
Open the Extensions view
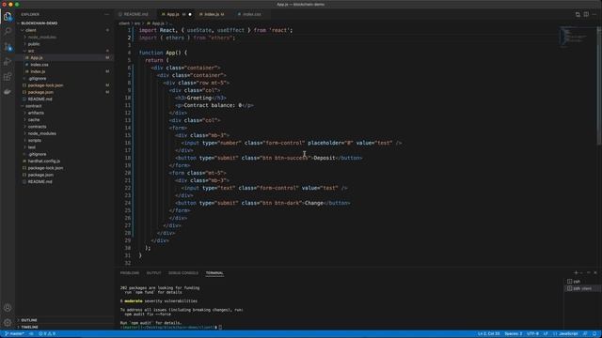(8, 77)
